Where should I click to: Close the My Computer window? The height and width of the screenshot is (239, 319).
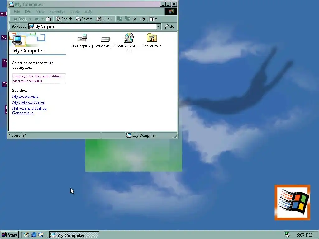tap(174, 4)
